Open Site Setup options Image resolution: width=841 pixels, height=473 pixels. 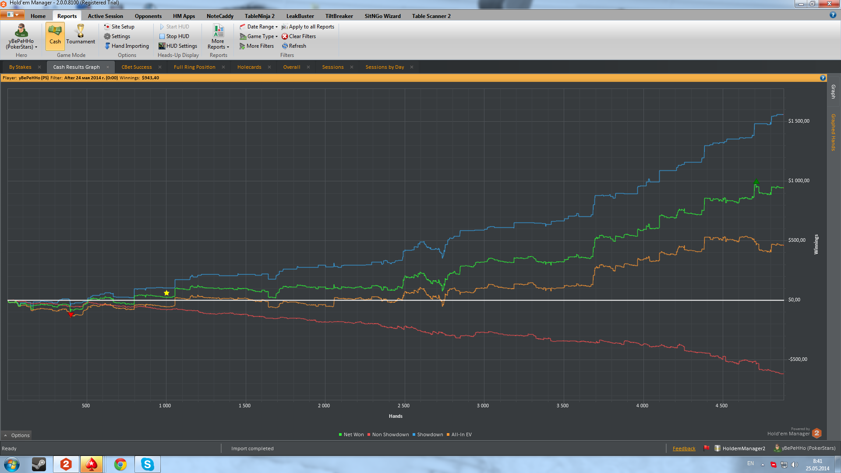(x=119, y=27)
